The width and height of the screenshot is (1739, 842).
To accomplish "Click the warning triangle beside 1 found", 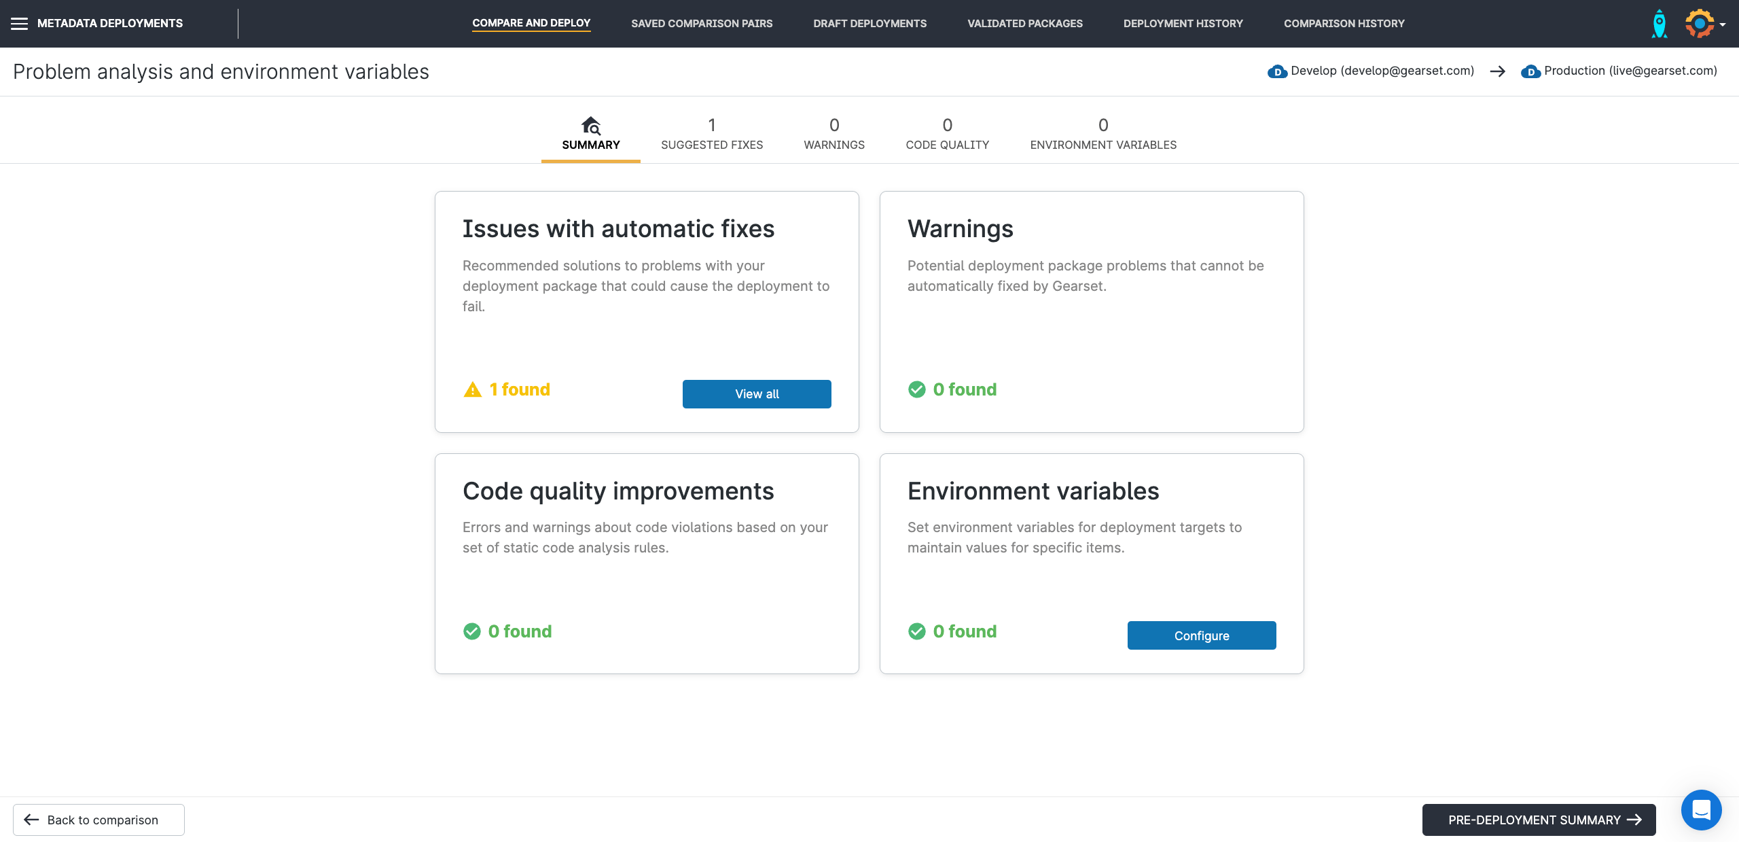I will pos(472,389).
